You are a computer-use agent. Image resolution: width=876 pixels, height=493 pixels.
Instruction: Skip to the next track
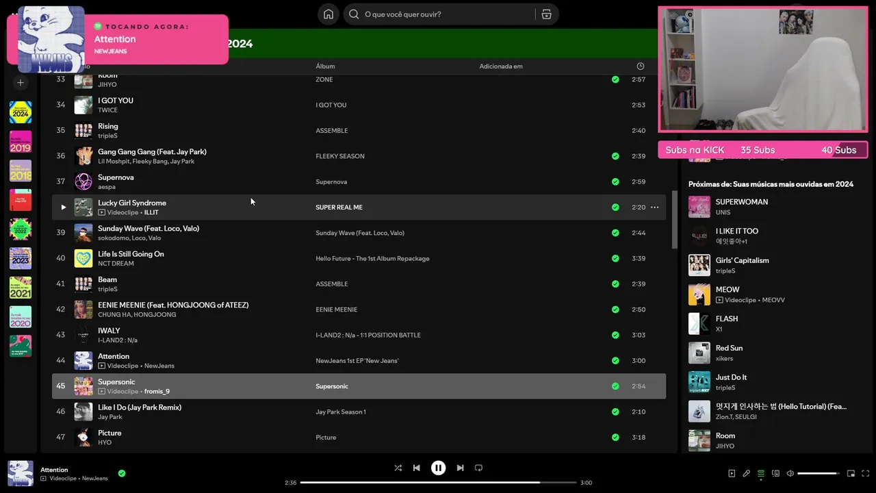[460, 468]
